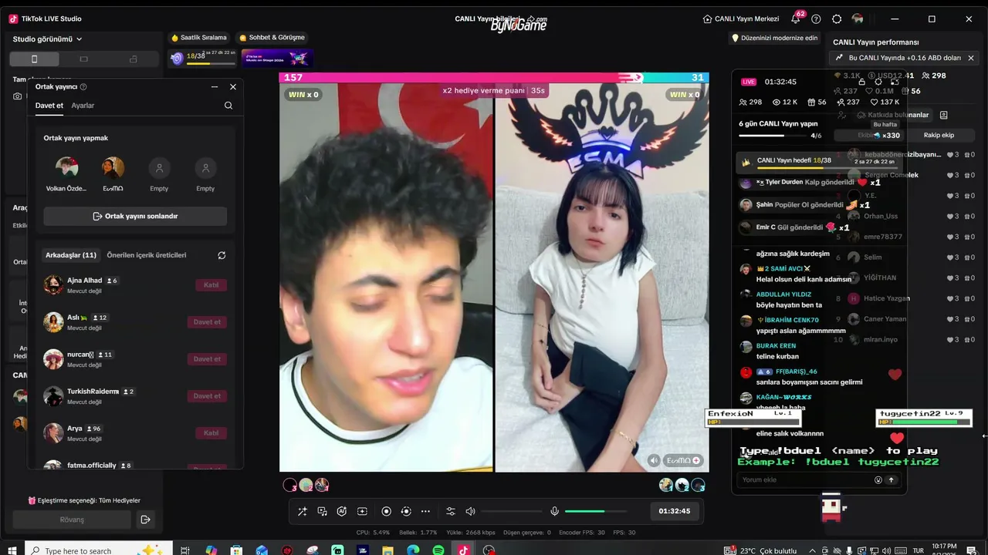This screenshot has width=988, height=555.
Task: Open TikTok LIVE Studio settings gear
Action: pyautogui.click(x=837, y=18)
